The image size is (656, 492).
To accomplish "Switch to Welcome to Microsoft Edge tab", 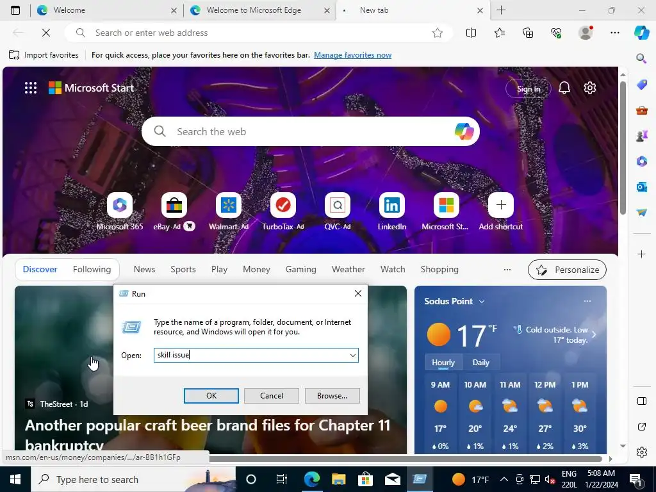I will [259, 10].
